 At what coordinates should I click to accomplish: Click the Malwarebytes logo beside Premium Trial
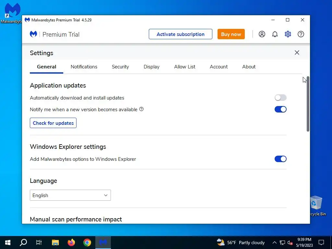tap(33, 34)
